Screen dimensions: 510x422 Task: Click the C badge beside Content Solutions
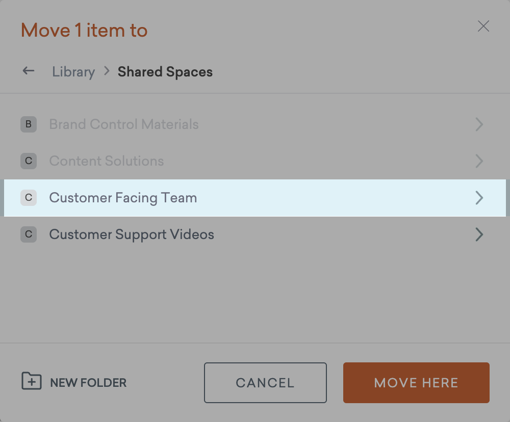click(29, 161)
